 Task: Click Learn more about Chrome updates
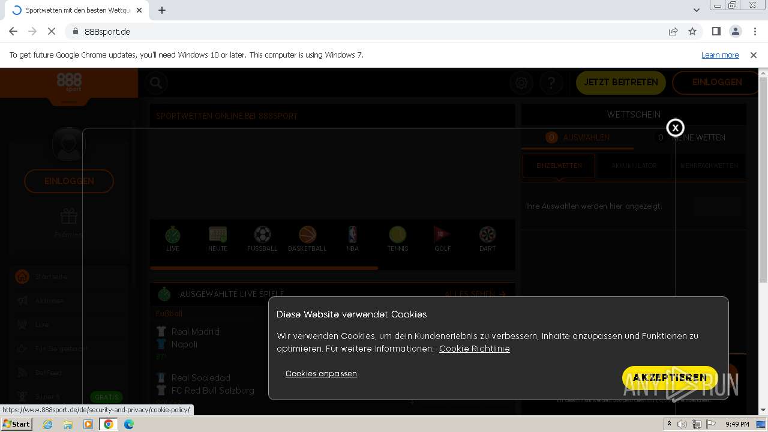click(720, 55)
